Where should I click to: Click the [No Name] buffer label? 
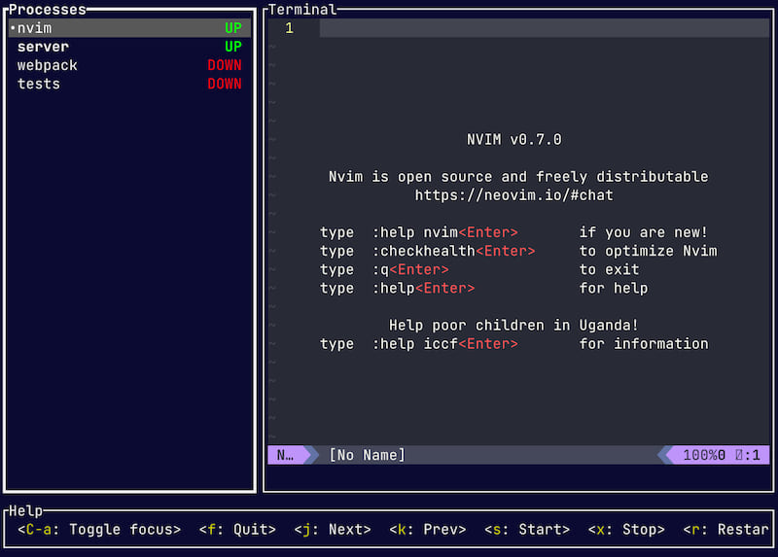tap(368, 455)
